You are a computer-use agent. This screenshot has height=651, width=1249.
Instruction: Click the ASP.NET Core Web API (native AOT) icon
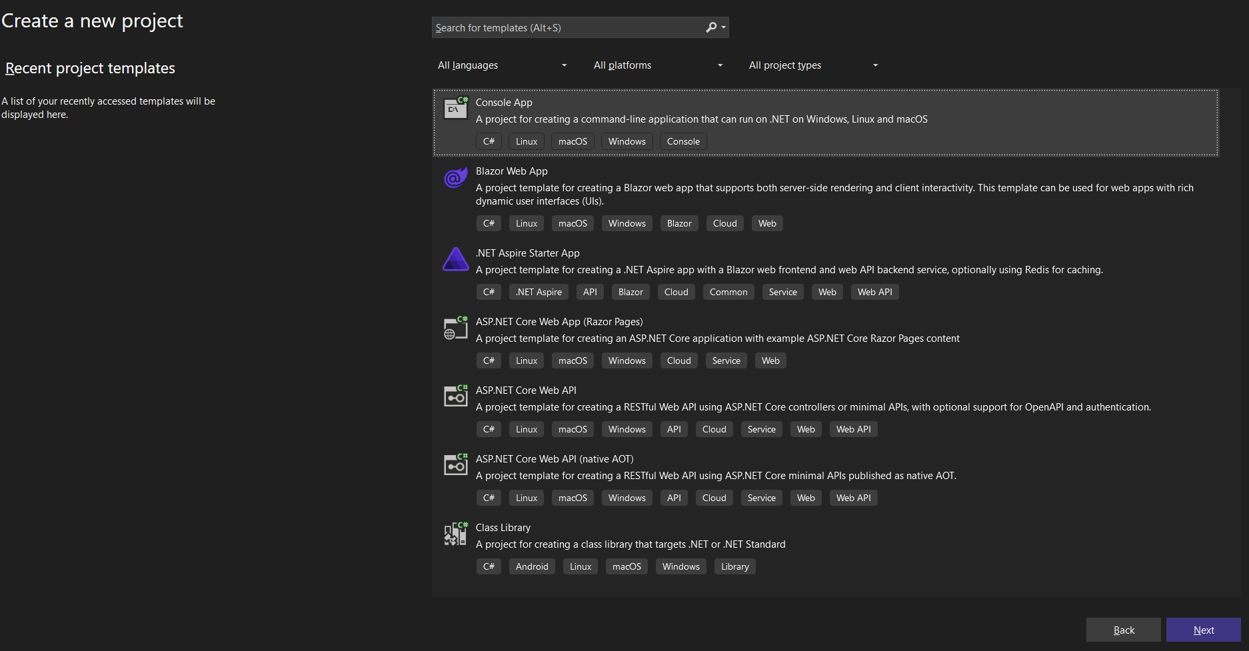456,465
